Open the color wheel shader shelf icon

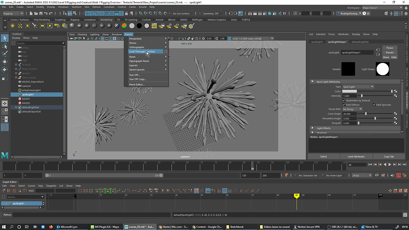[124, 26]
